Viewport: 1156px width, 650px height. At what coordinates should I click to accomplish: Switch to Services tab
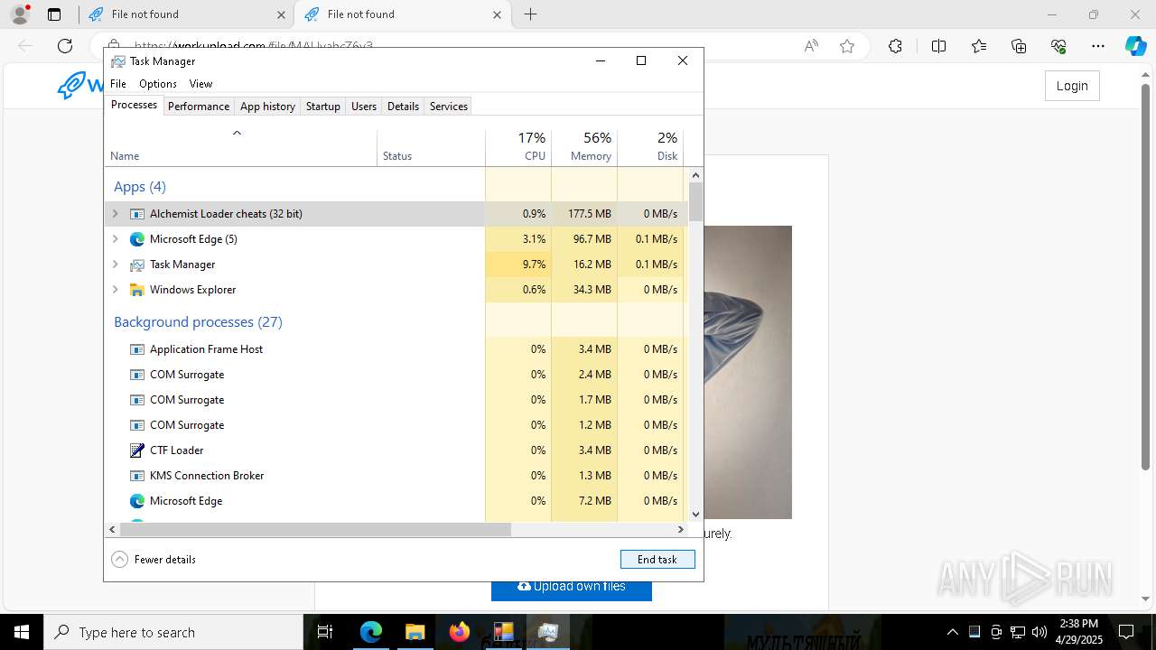449,107
